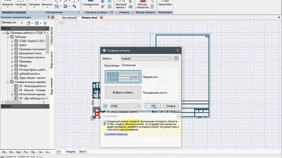Click the document icon in Объекты из базы
Viewport: 282px width, 158px height.
click(110, 7)
